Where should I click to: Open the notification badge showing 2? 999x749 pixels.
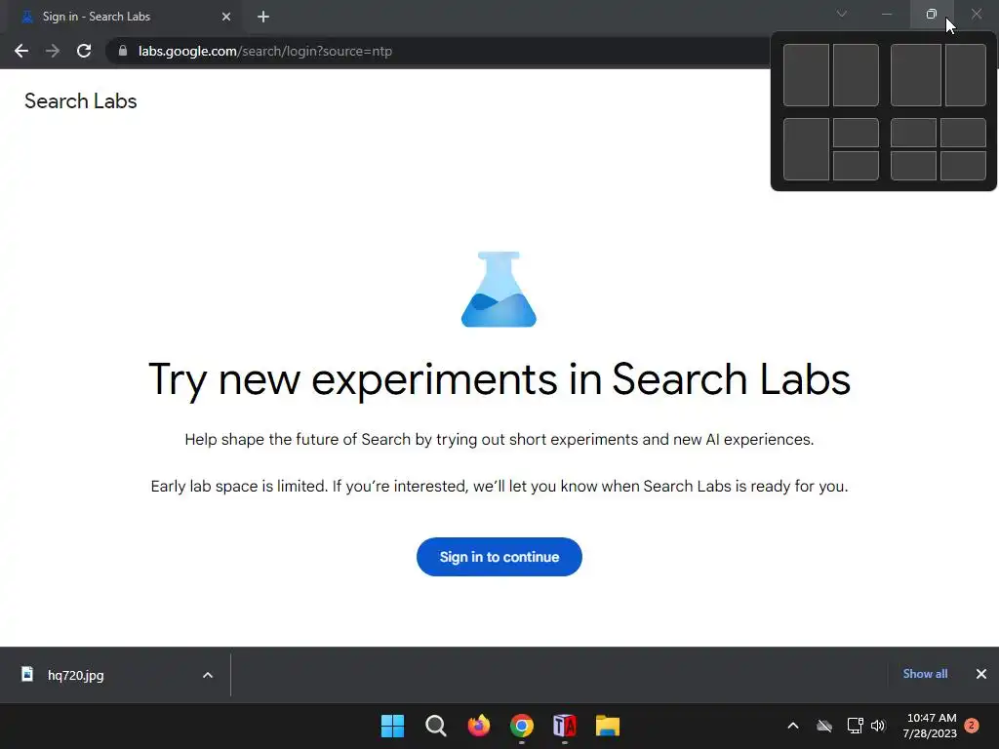pyautogui.click(x=972, y=725)
